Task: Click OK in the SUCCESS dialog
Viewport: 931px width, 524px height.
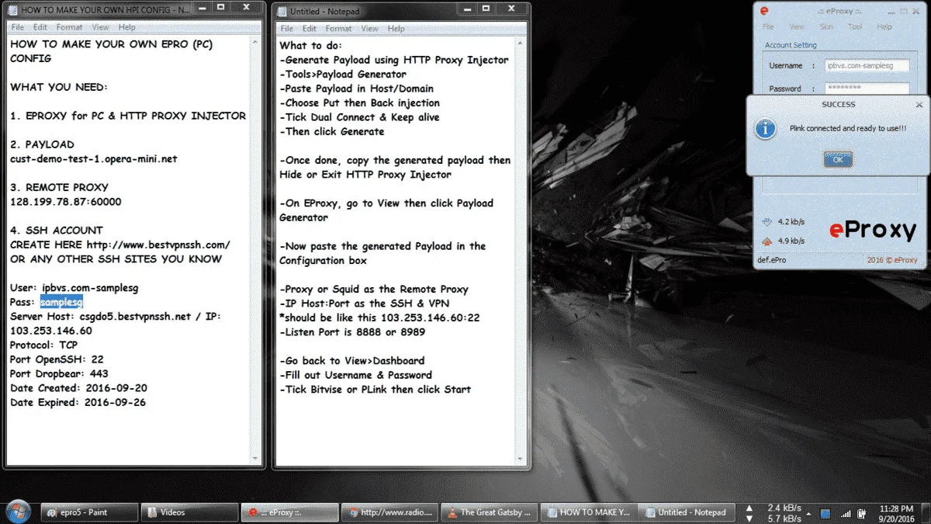Action: click(x=838, y=160)
